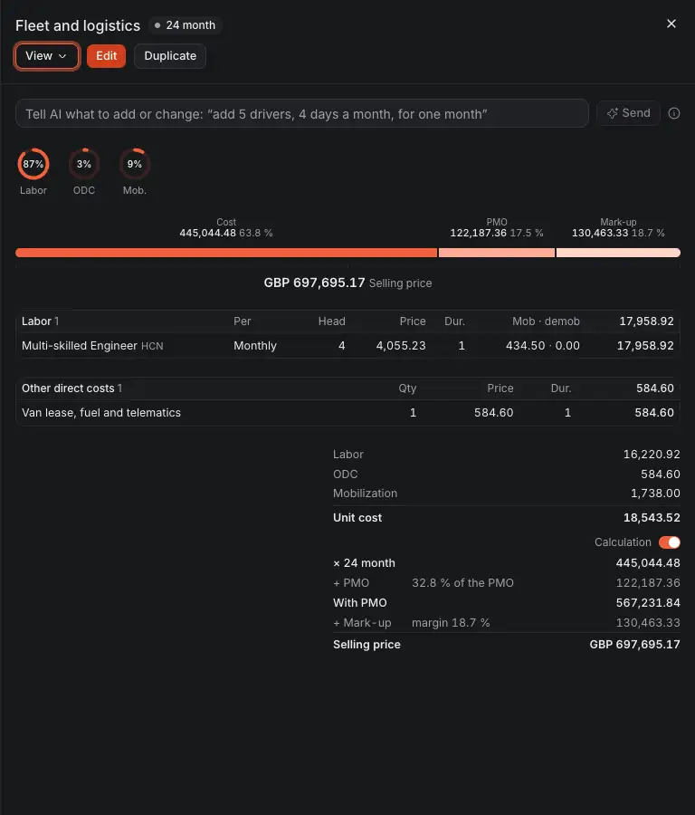Click the Mobilization value 1,738.00
This screenshot has height=815, width=695.
click(x=655, y=494)
